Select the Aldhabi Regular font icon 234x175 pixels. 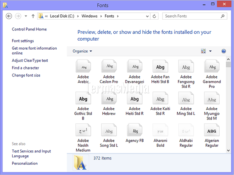(x=186, y=130)
